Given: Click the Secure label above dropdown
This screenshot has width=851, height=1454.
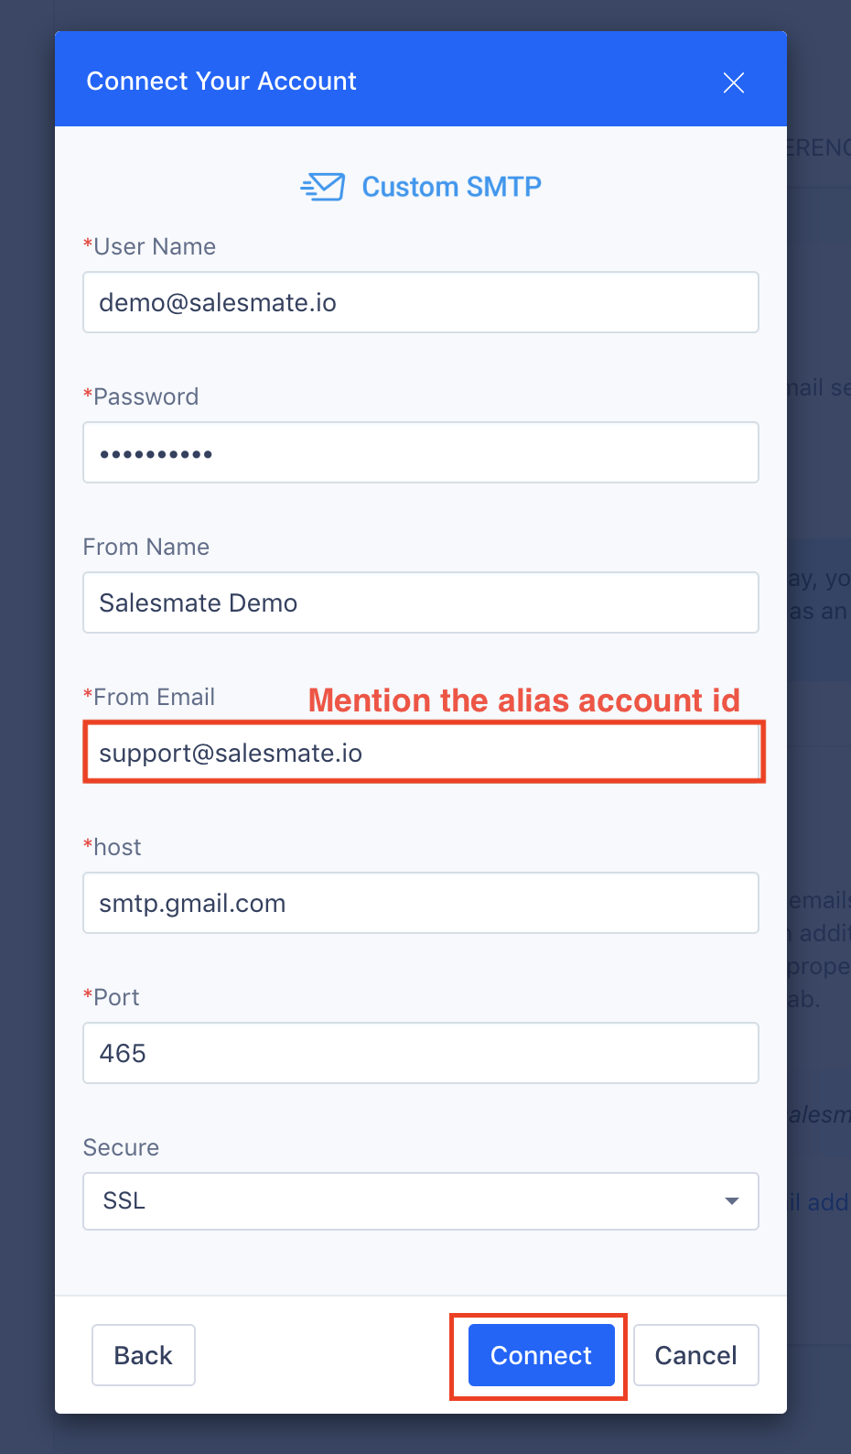Looking at the screenshot, I should (121, 1147).
